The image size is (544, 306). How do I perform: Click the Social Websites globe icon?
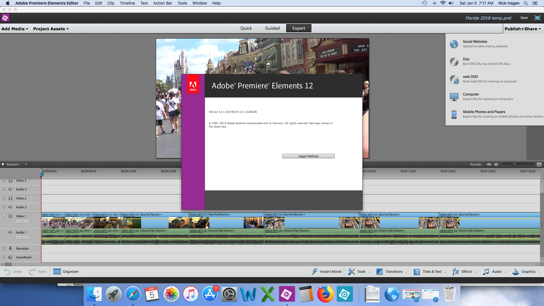click(454, 44)
